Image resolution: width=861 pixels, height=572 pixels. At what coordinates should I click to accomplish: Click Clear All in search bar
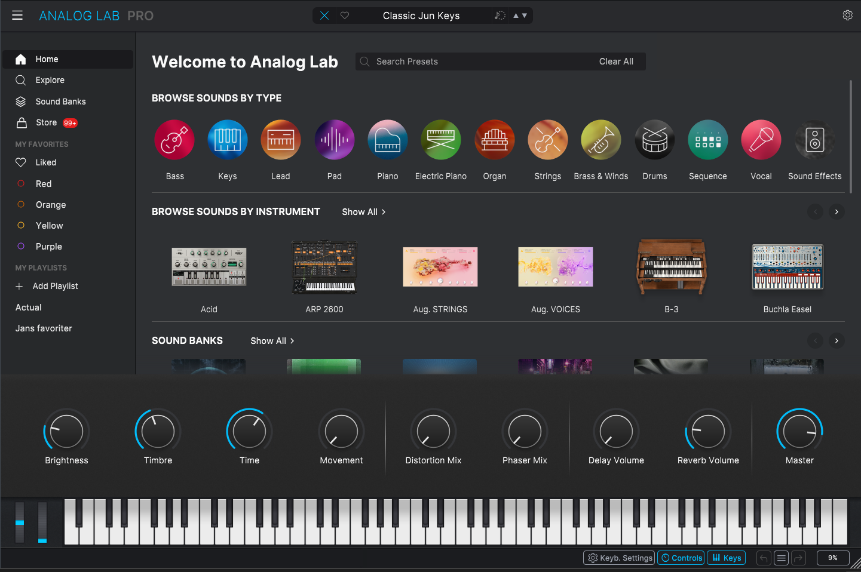pos(616,61)
